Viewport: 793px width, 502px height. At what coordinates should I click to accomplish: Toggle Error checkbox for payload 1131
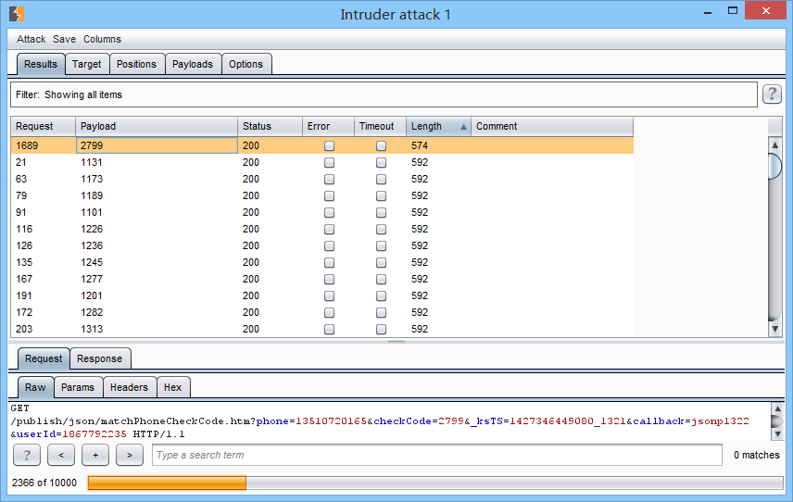(x=329, y=162)
